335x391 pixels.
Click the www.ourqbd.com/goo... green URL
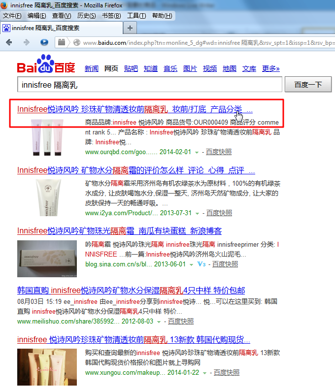tap(122, 152)
